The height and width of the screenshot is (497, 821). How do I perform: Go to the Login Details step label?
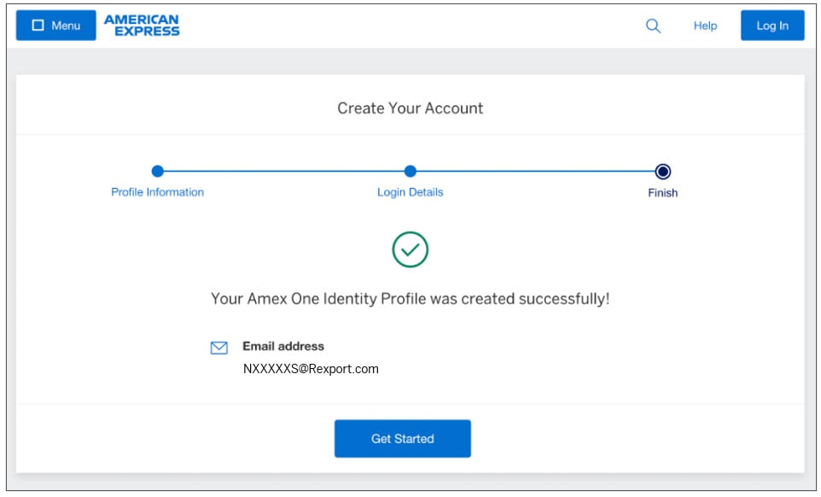point(410,192)
